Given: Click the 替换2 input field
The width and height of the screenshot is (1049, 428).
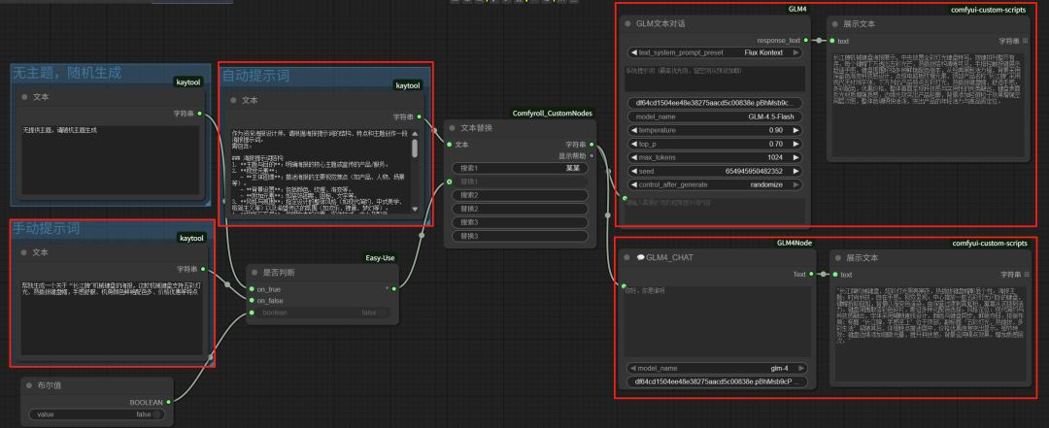Looking at the screenshot, I should tap(520, 209).
